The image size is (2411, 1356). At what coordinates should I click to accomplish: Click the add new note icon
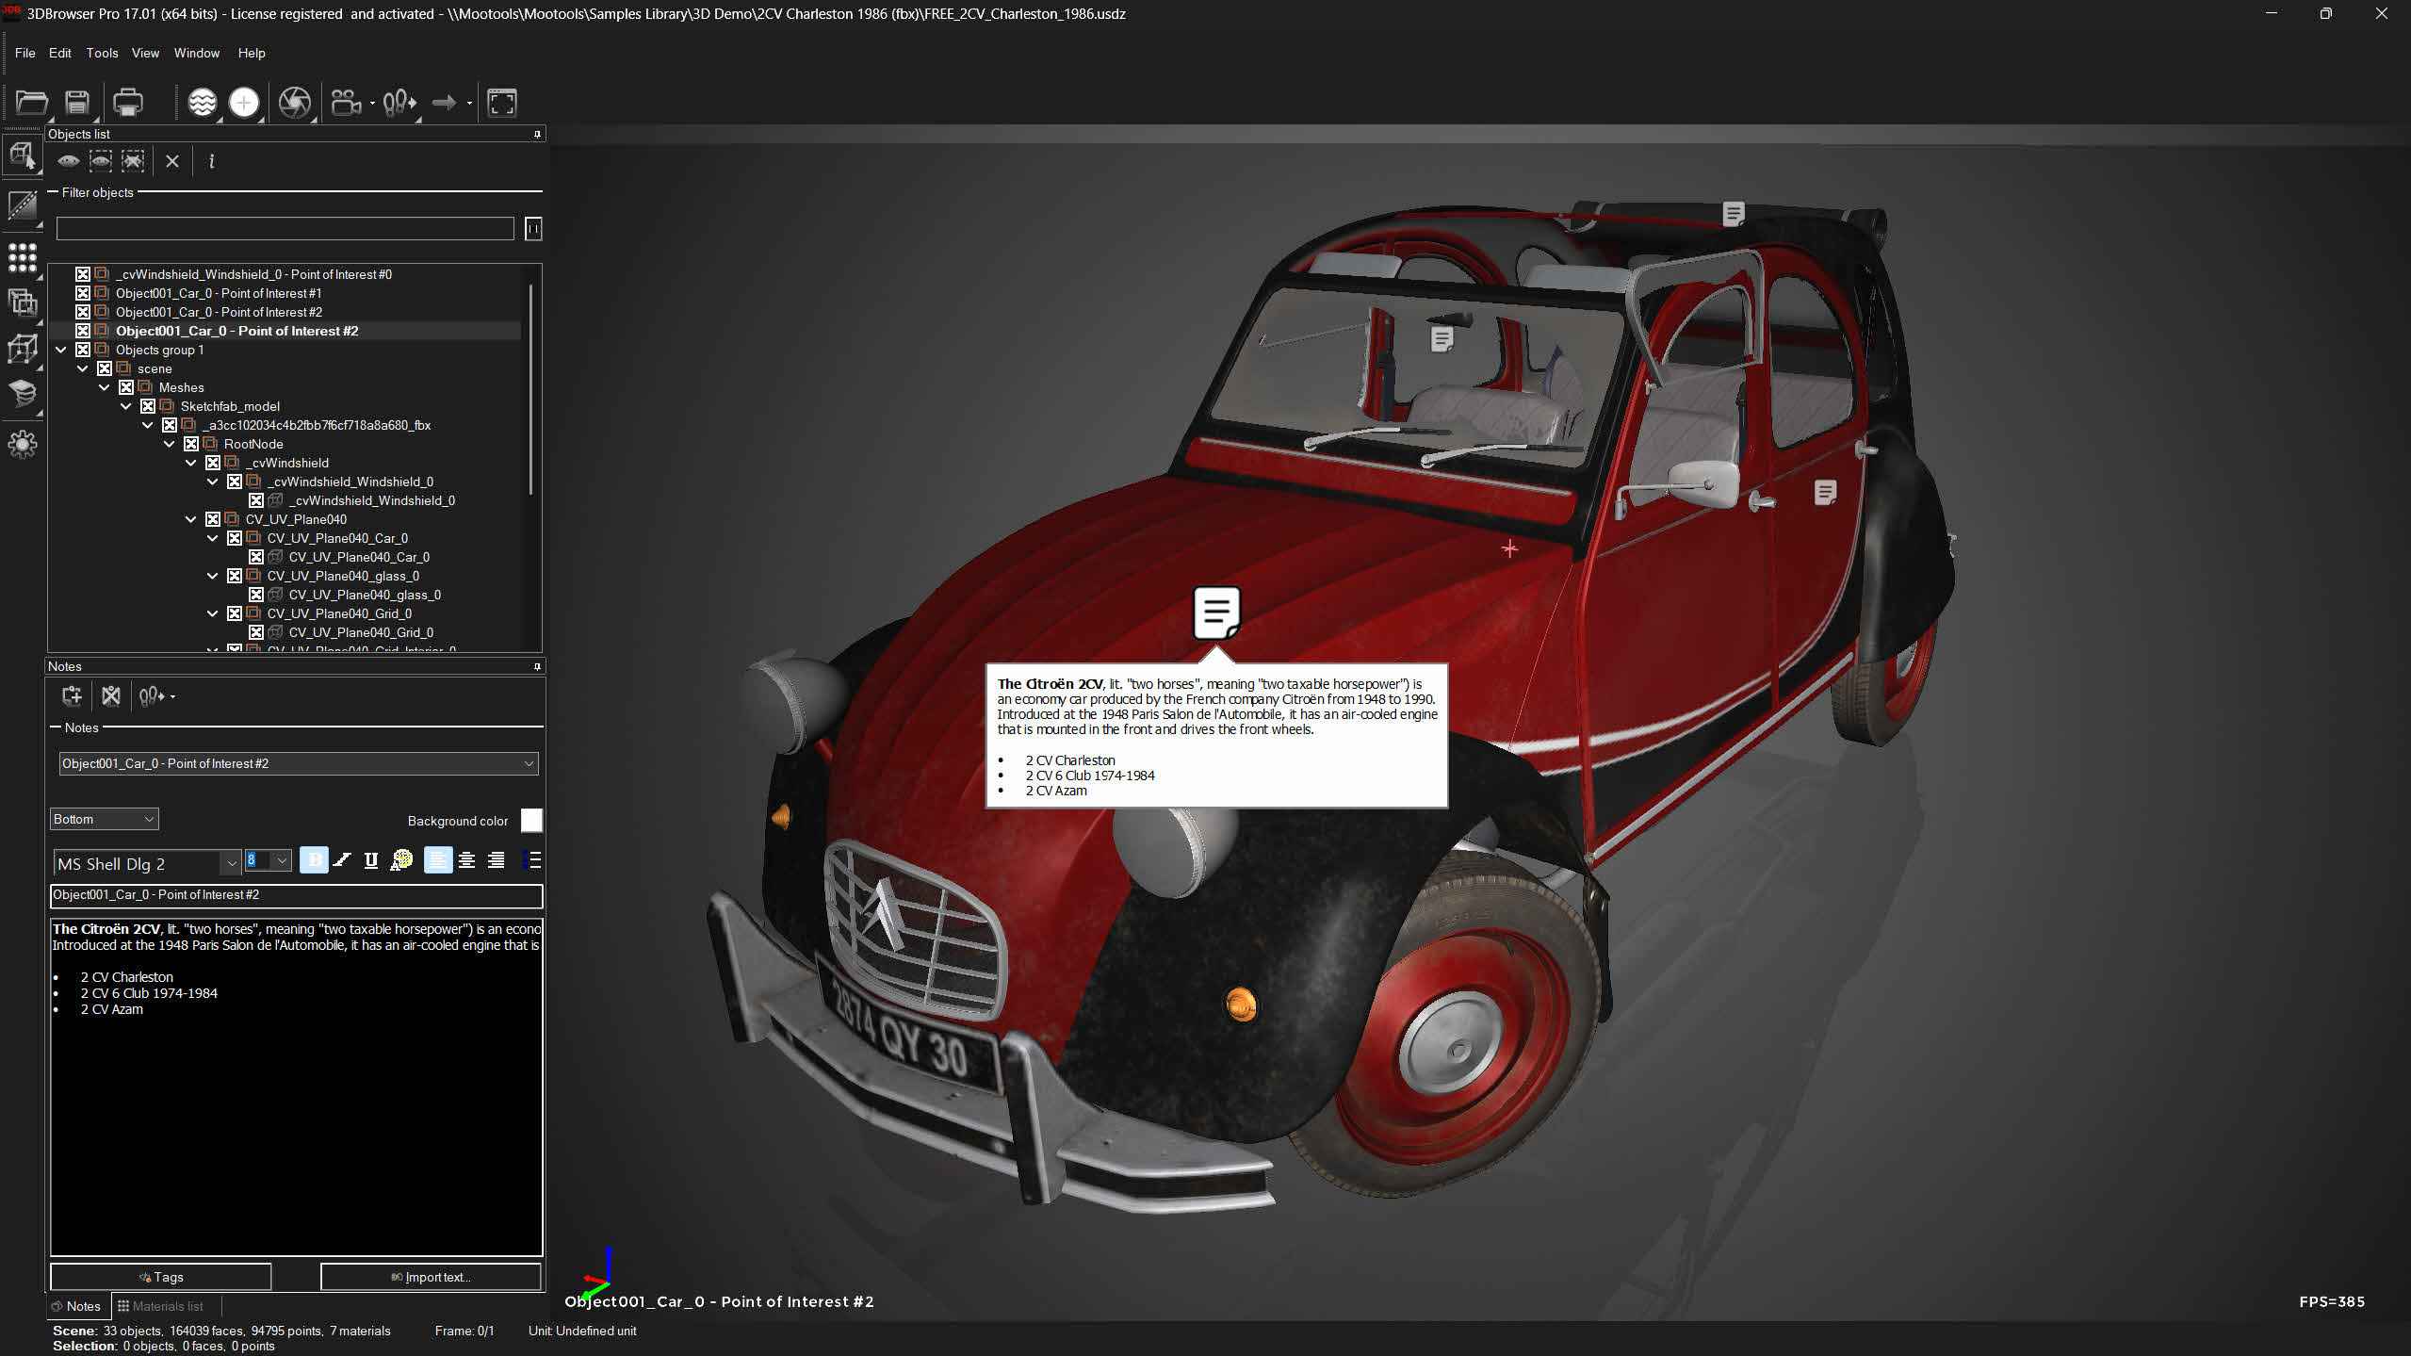tap(72, 696)
